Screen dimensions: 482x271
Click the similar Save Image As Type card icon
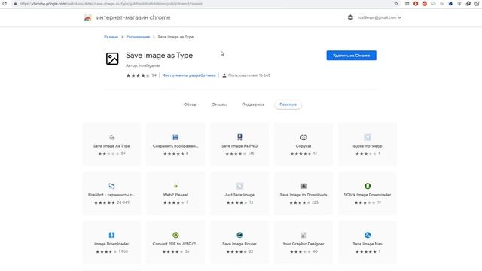click(x=111, y=137)
